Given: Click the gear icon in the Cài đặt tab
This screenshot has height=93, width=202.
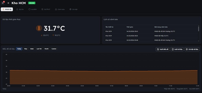Looking at the screenshot, I should click(70, 9).
